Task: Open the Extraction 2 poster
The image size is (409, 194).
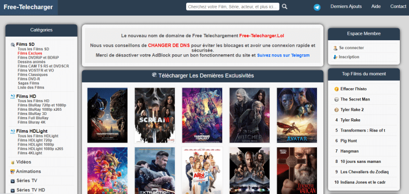Action: [x=155, y=170]
